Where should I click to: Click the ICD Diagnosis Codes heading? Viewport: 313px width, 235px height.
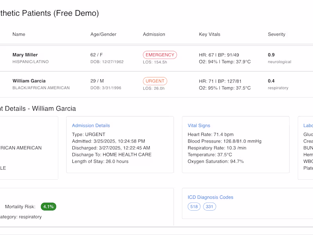coord(210,197)
